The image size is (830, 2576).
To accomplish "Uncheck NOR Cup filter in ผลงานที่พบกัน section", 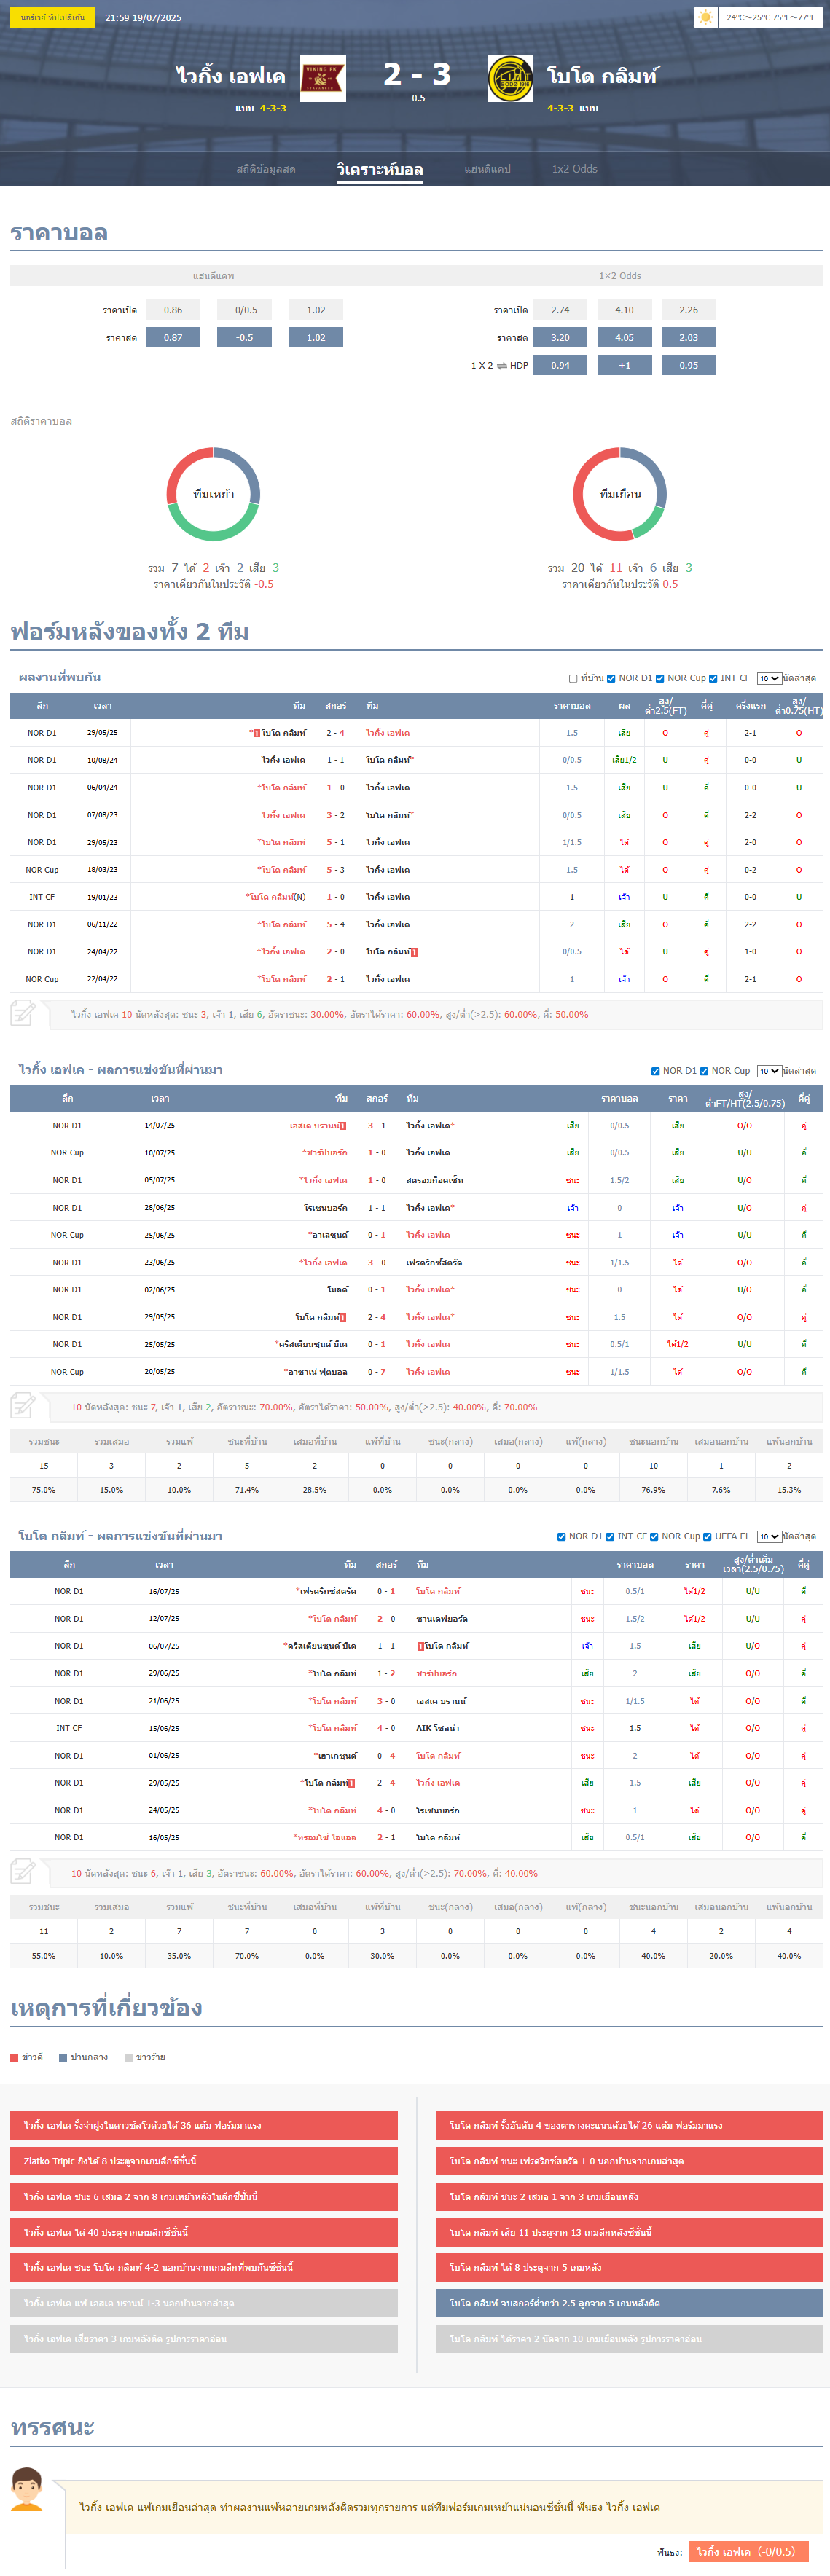I will click(660, 678).
